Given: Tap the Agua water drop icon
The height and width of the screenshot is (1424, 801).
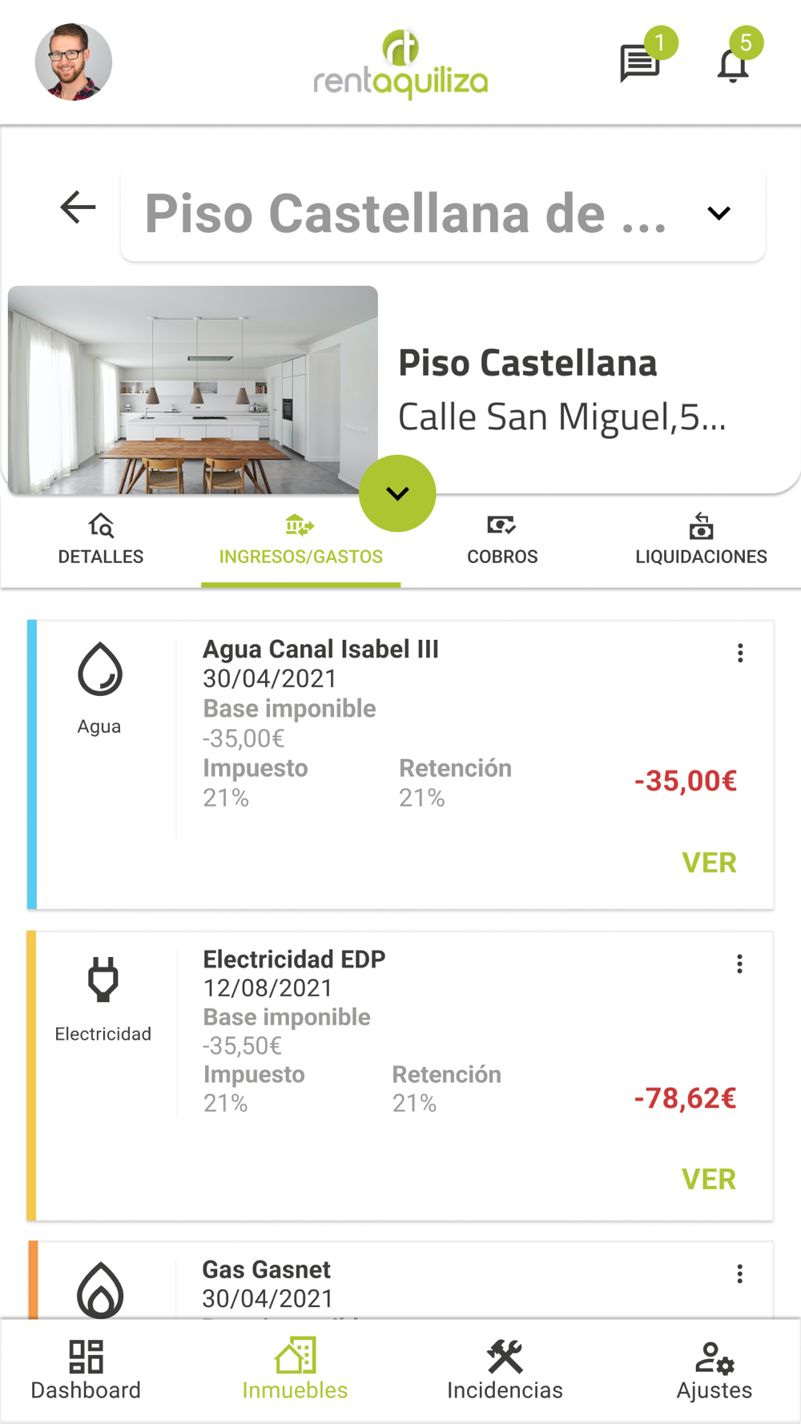Looking at the screenshot, I should tap(100, 669).
